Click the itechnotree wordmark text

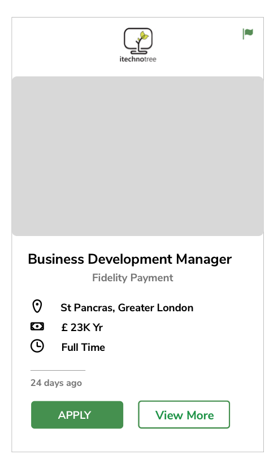[x=138, y=59]
